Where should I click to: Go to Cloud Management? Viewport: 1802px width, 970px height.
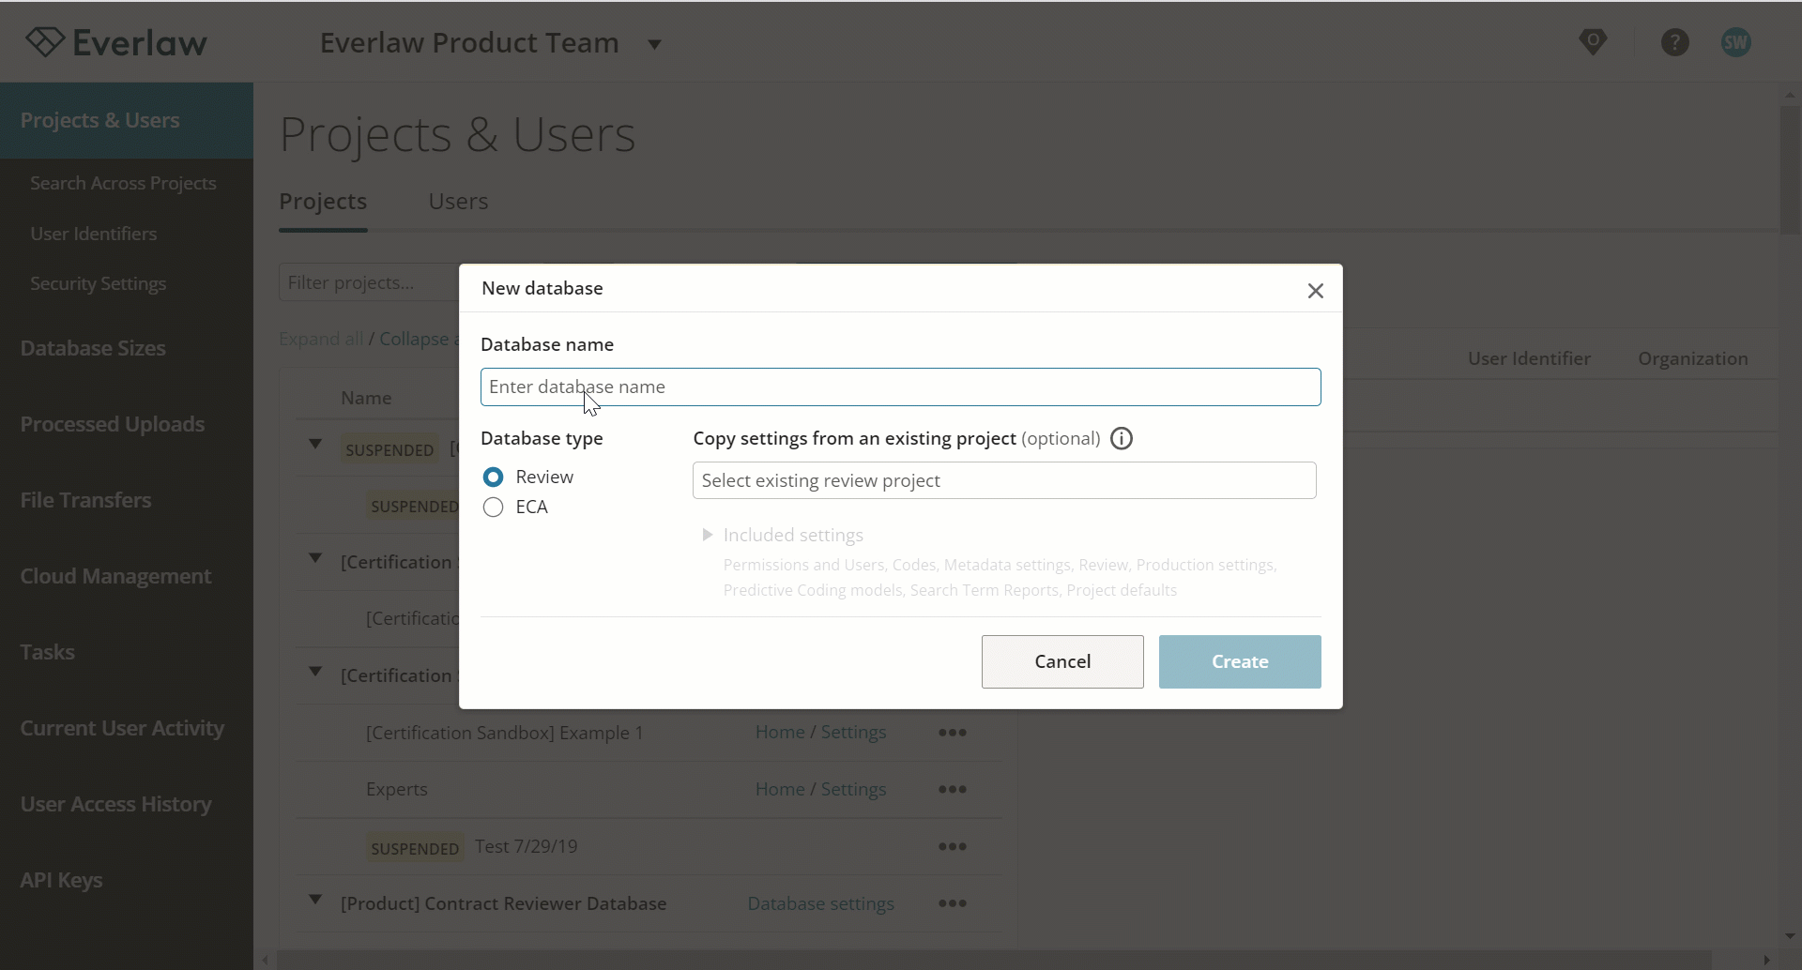coord(115,576)
